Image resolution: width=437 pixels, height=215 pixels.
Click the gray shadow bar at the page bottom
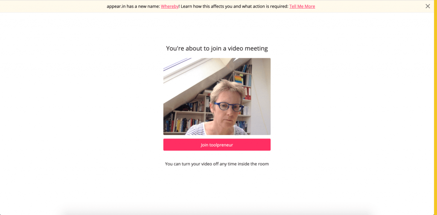[217, 212]
